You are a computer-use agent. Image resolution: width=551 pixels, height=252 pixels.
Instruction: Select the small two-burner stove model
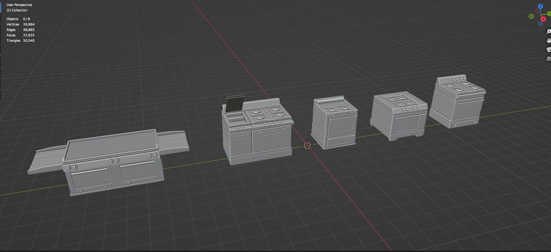click(x=334, y=123)
